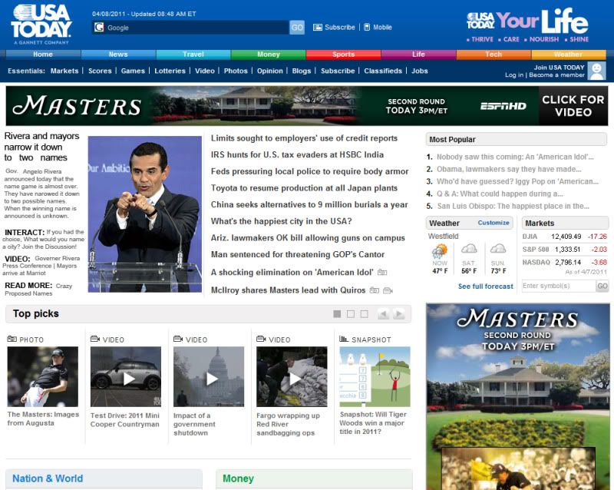614x490 pixels.
Task: Click the Google icon in search box
Action: tap(99, 27)
